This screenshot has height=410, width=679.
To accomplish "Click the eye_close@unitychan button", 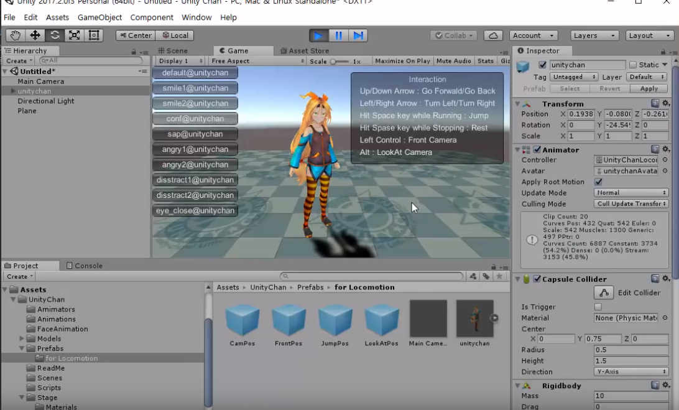I will (x=195, y=211).
